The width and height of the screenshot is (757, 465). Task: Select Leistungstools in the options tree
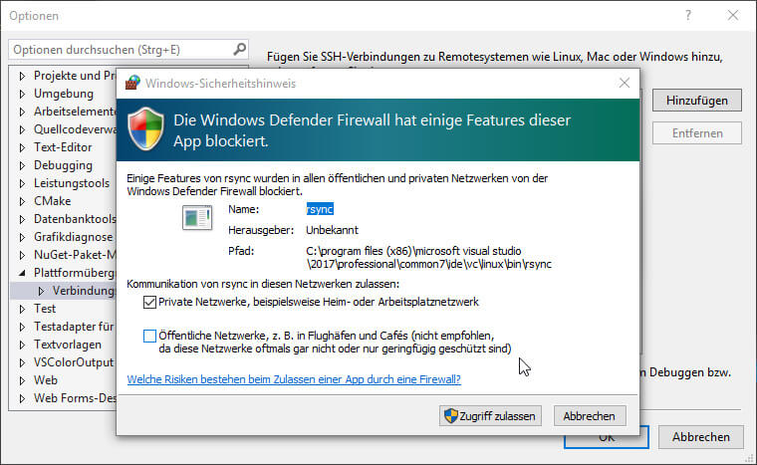70,183
